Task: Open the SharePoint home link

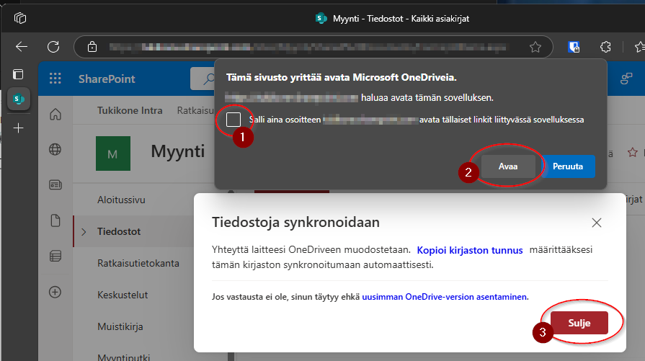Action: pos(107,79)
